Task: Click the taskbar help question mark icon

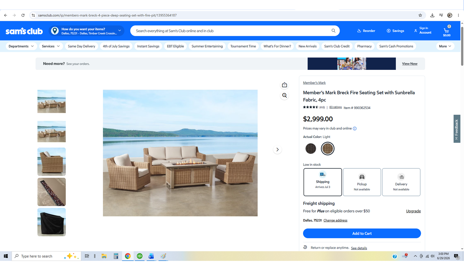Action: point(395,256)
